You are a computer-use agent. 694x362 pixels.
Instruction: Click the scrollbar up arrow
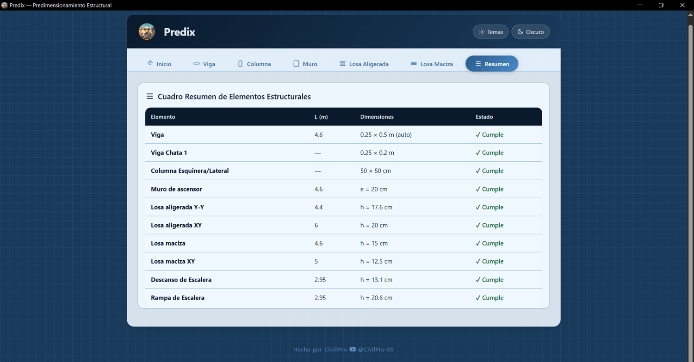coord(690,14)
